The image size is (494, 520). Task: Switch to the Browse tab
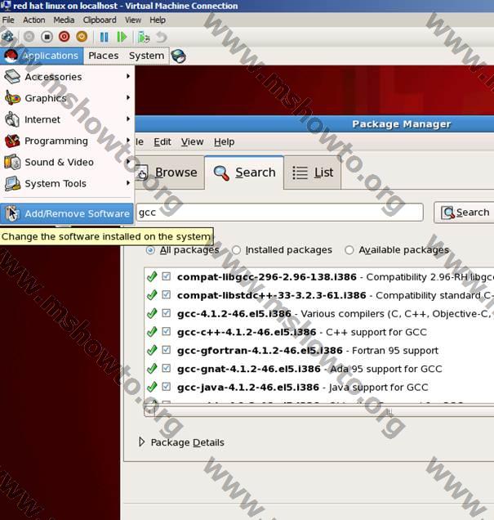coord(170,173)
